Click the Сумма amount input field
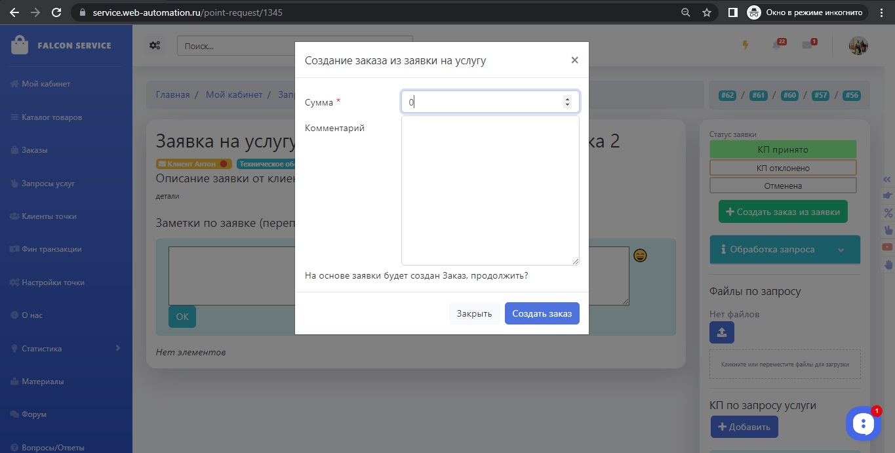 (482, 102)
